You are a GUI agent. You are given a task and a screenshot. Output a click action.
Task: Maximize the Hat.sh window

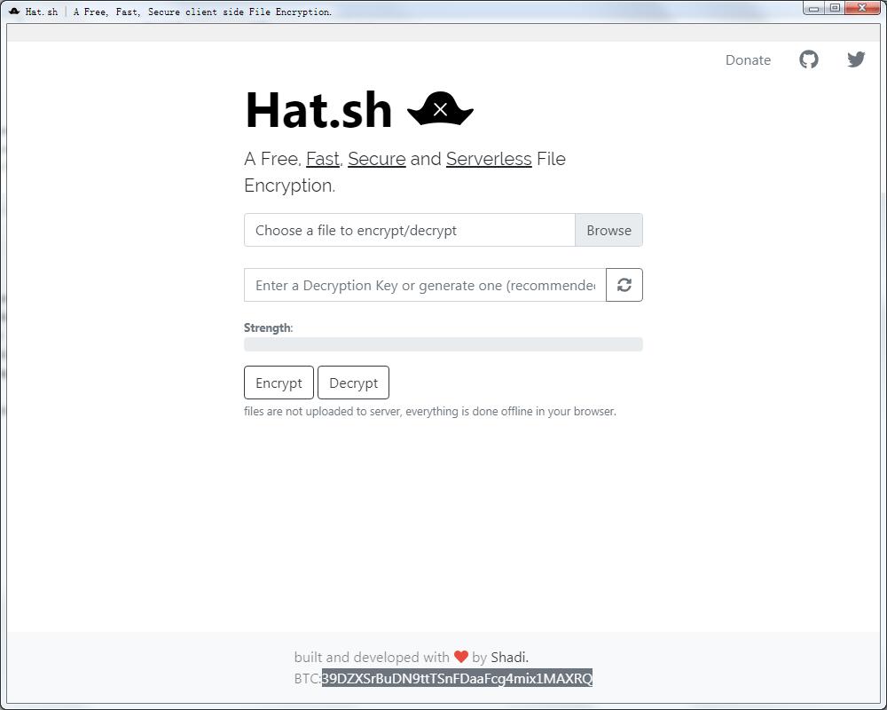point(835,8)
